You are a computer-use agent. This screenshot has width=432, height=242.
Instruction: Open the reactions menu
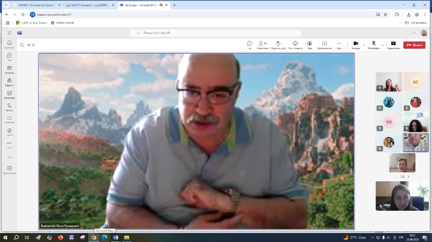[295, 45]
